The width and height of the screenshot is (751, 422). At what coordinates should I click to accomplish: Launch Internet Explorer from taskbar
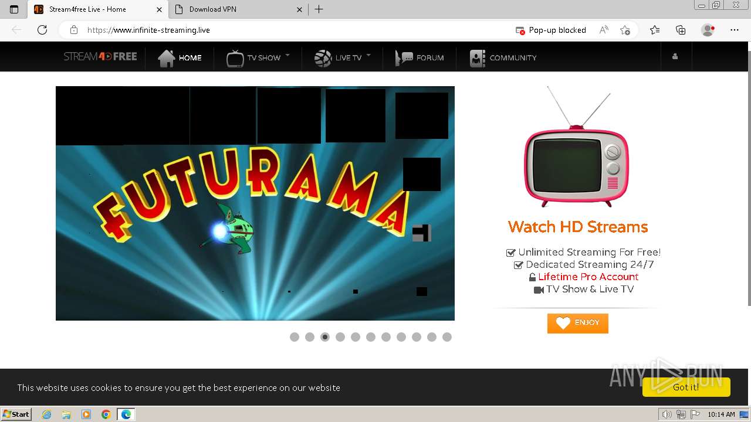47,414
